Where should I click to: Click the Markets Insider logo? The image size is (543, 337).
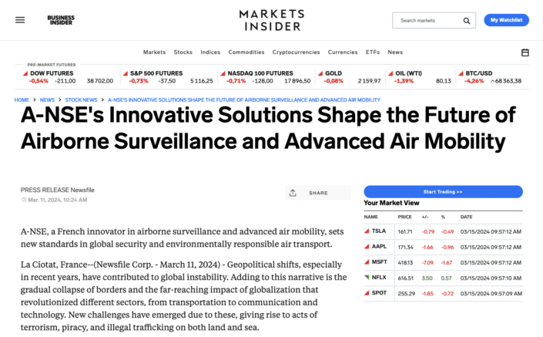[x=271, y=20]
